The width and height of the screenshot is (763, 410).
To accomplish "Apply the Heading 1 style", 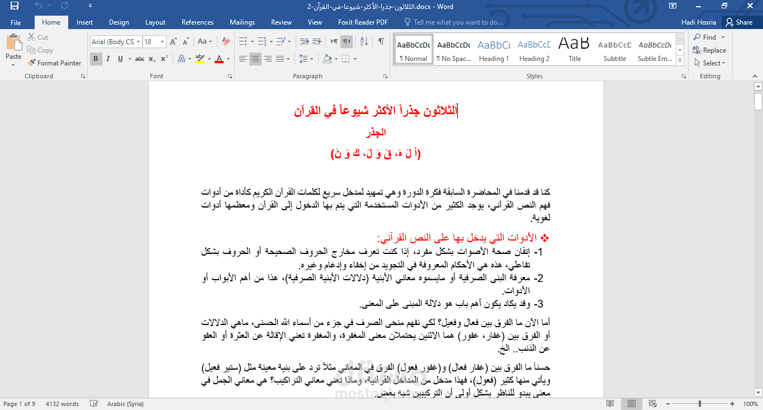I will (494, 50).
